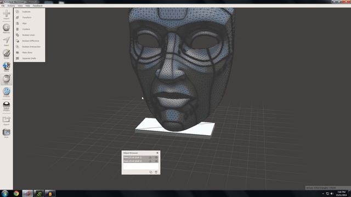Open the View menu
This screenshot has height=197, width=351.
click(20, 5)
